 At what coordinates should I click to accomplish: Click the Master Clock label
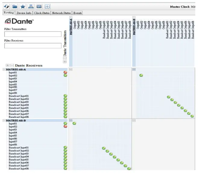click(x=180, y=7)
